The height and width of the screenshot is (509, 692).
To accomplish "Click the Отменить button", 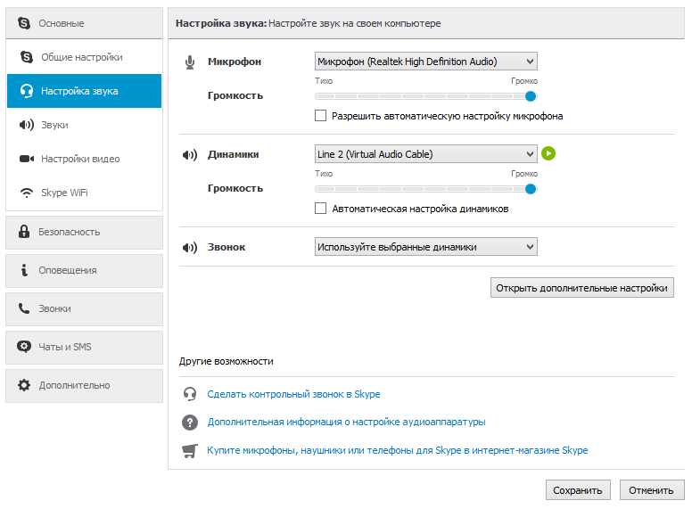I will click(x=651, y=490).
